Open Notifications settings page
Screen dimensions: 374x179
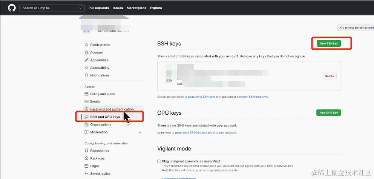[x=100, y=75]
